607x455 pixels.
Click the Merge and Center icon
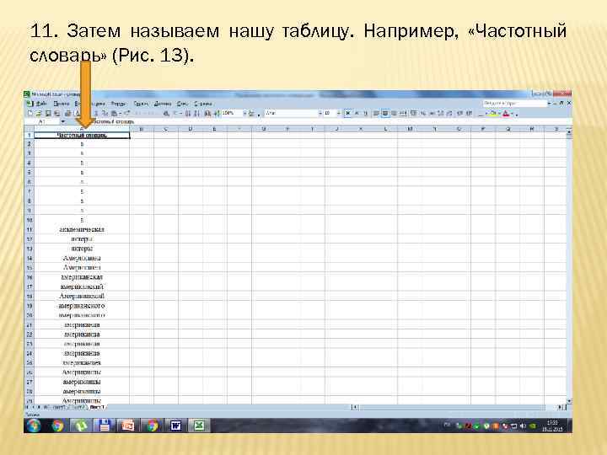pos(403,113)
